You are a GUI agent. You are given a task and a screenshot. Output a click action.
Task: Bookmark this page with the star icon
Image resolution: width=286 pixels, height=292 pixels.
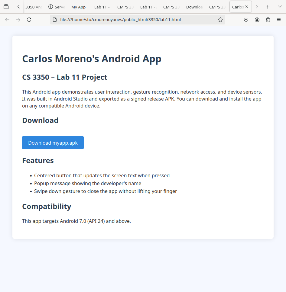[220, 20]
